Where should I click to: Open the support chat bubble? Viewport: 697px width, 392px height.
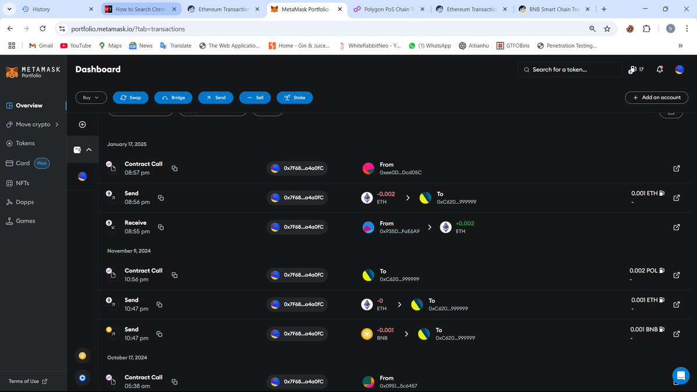pos(680,375)
